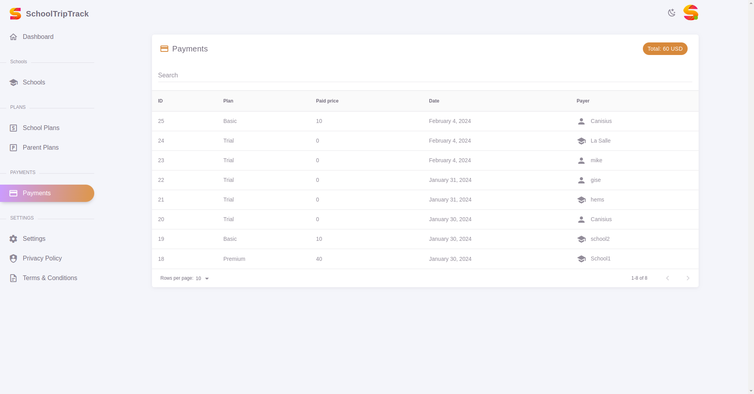Click the SchoolTripTrack logo icon

pyautogui.click(x=15, y=14)
